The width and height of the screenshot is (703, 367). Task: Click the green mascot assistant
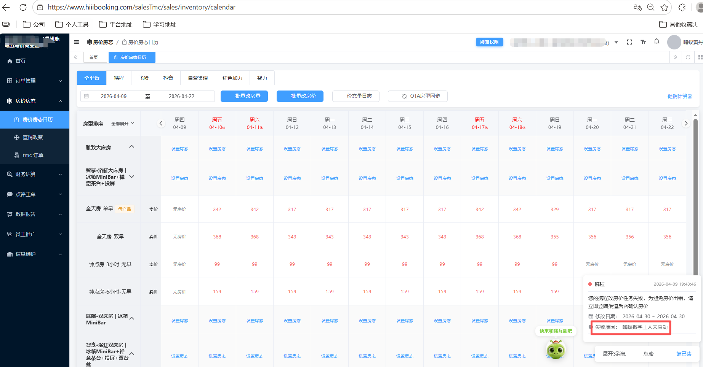click(x=556, y=349)
